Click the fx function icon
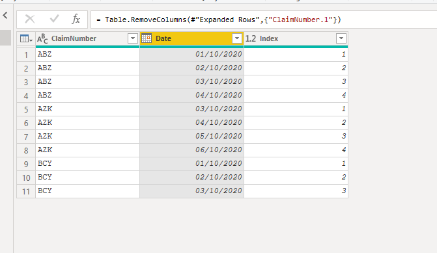Image resolution: width=437 pixels, height=253 pixels. (76, 20)
